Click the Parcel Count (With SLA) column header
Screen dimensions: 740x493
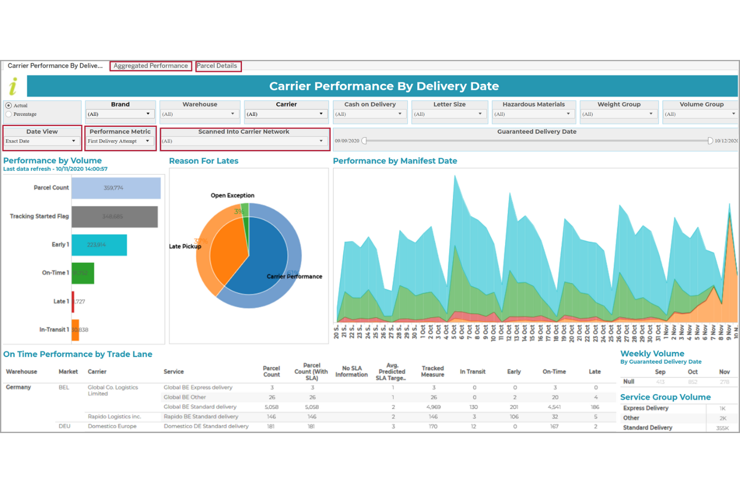311,372
